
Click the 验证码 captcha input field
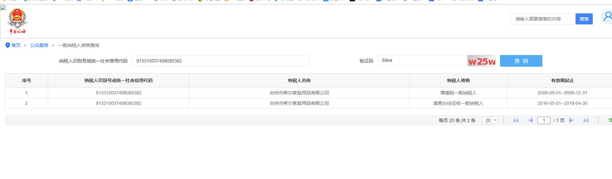coord(422,61)
